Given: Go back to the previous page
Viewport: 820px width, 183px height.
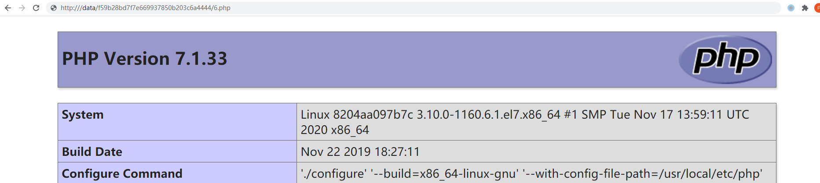Looking at the screenshot, I should tap(8, 8).
